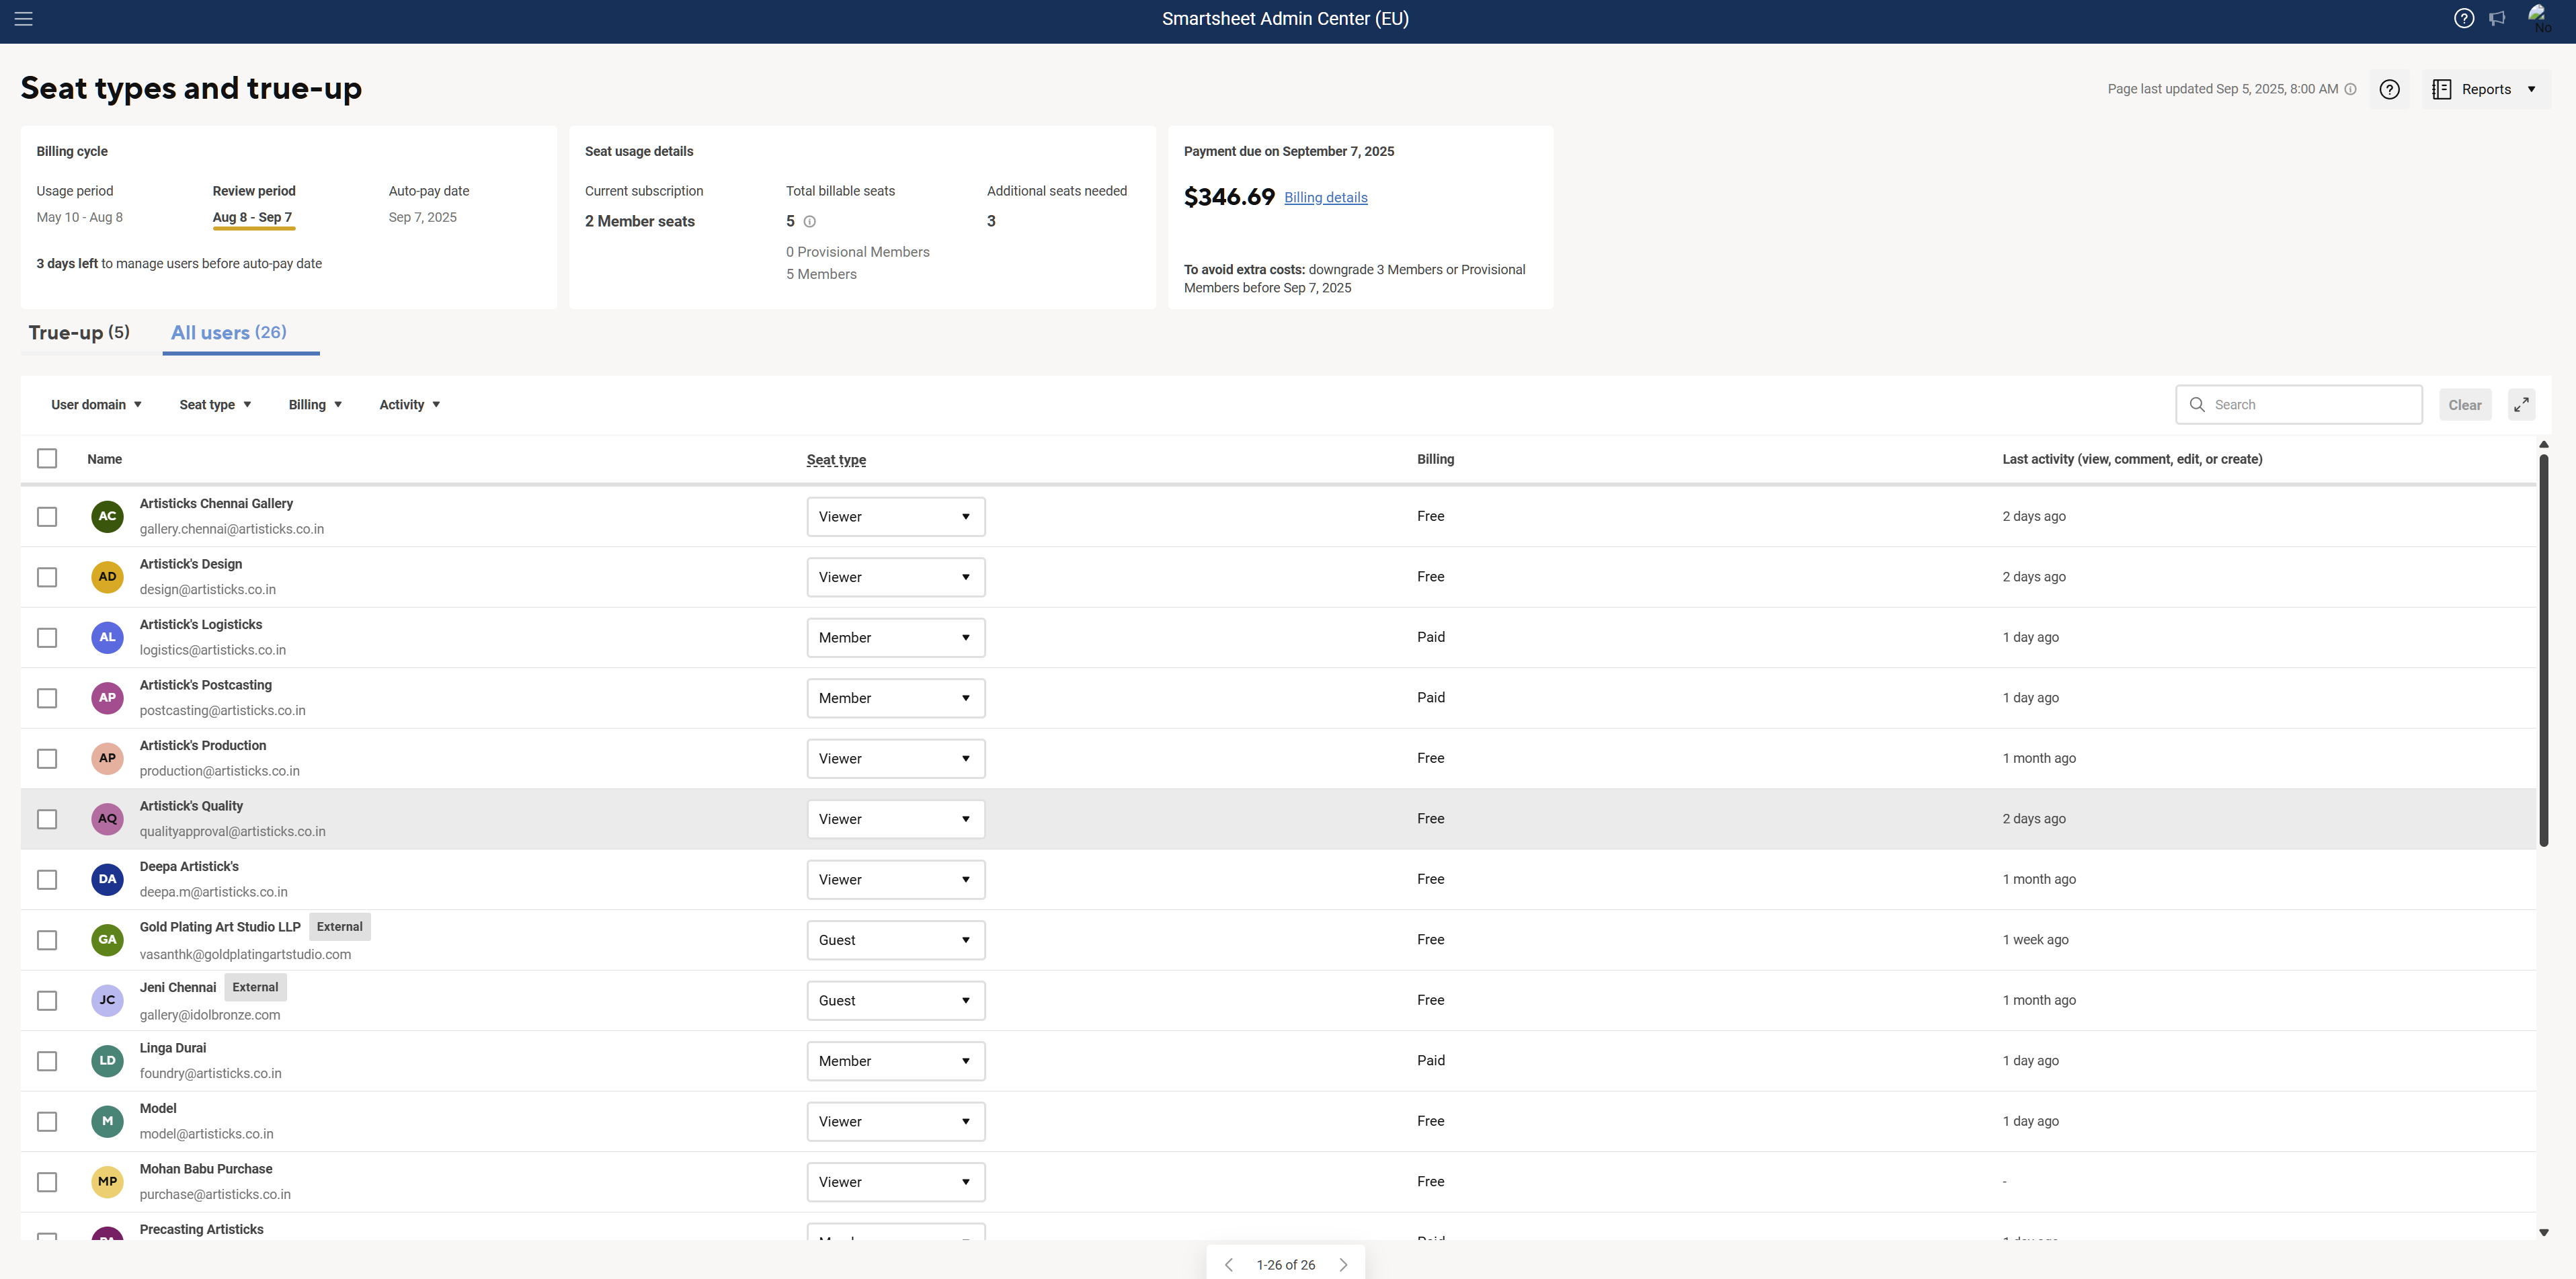
Task: Go to next page arrow
Action: (x=1343, y=1264)
